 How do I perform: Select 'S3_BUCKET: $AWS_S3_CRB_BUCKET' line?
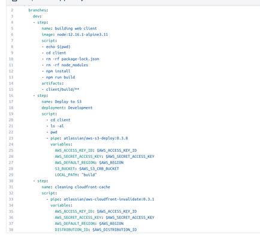(x=87, y=169)
